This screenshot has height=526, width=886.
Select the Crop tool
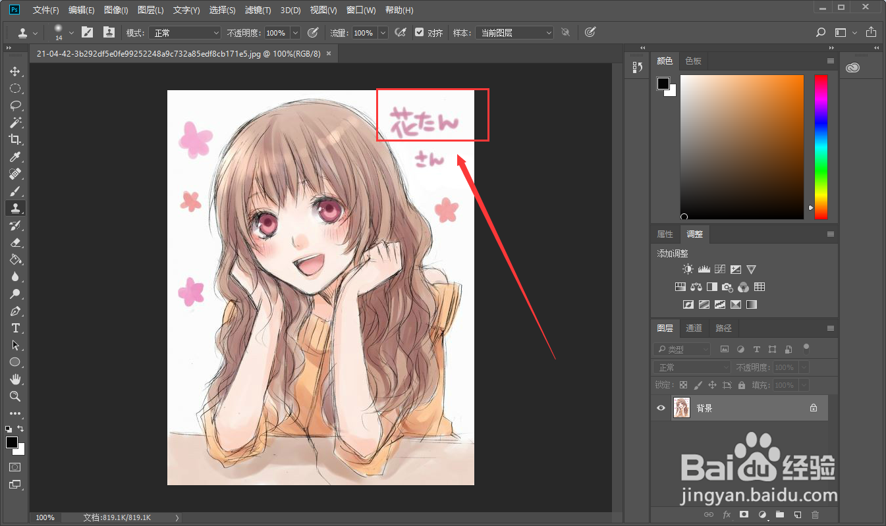(16, 140)
